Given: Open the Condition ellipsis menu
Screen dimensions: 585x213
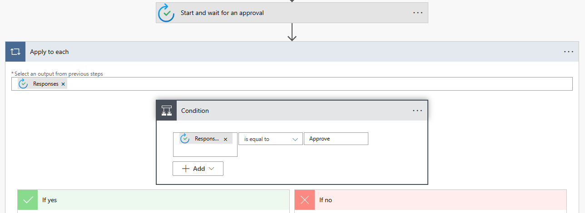Looking at the screenshot, I should [x=418, y=111].
